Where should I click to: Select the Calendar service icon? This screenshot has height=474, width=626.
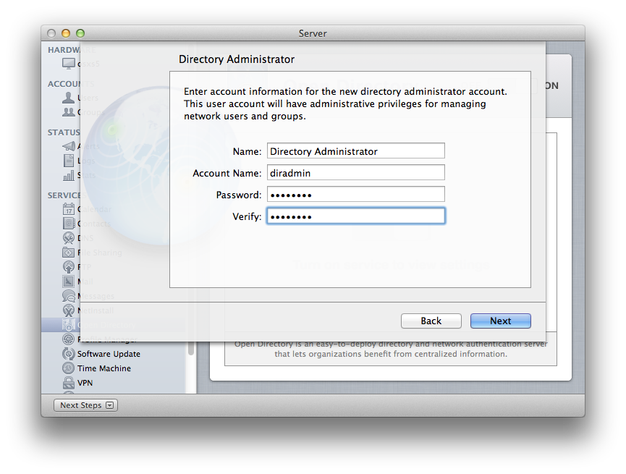pyautogui.click(x=69, y=209)
